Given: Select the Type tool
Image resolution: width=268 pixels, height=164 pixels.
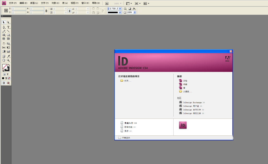Looking at the screenshot, I should [8, 27].
